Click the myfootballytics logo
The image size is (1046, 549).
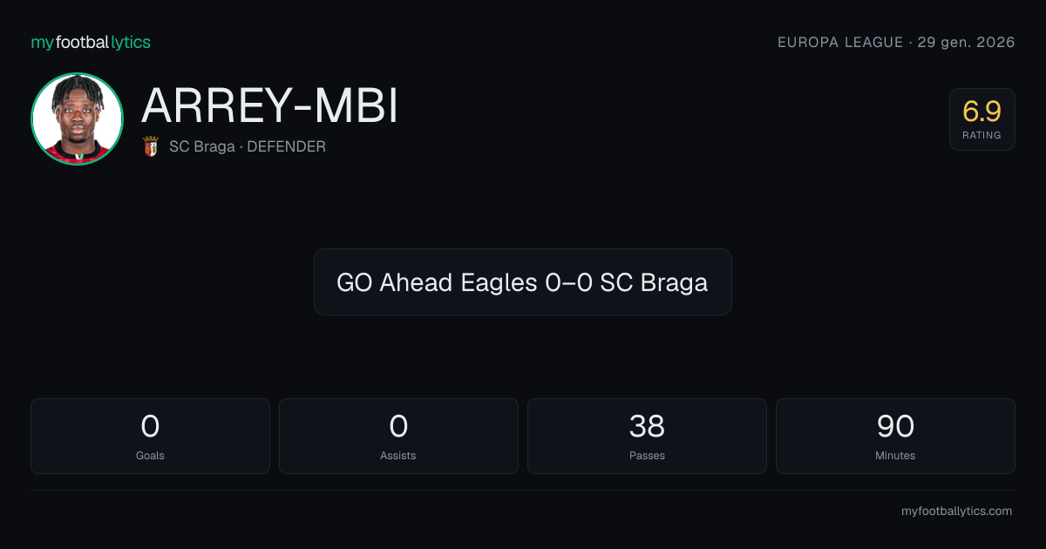91,42
